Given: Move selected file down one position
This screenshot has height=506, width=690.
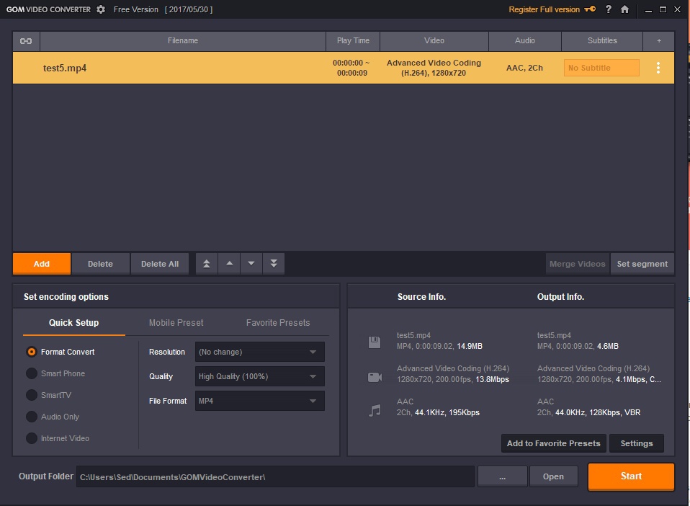Looking at the screenshot, I should [x=251, y=264].
